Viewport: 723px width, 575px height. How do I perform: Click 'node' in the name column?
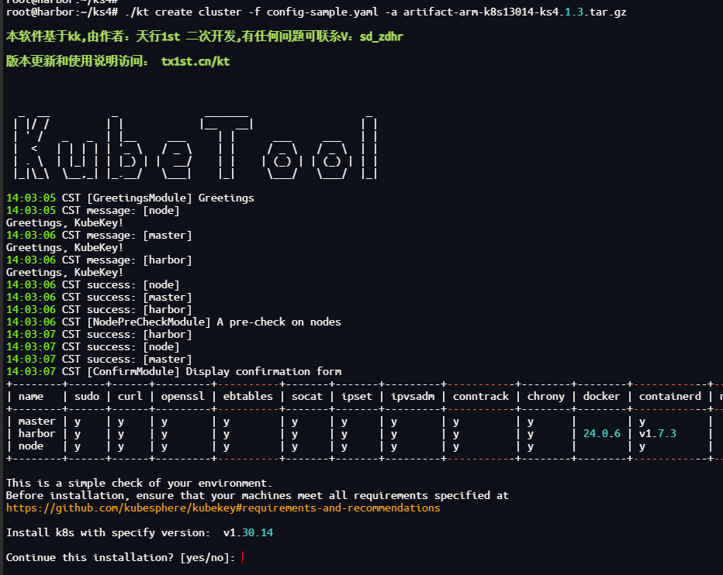point(31,446)
